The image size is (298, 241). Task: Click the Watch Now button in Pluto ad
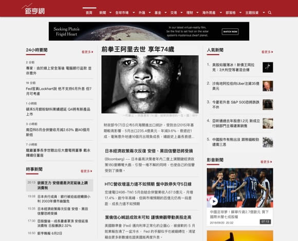point(230,31)
